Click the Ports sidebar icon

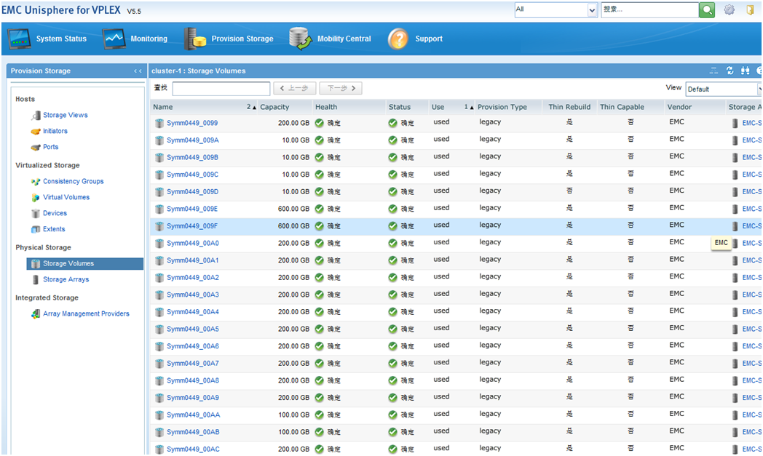point(36,148)
